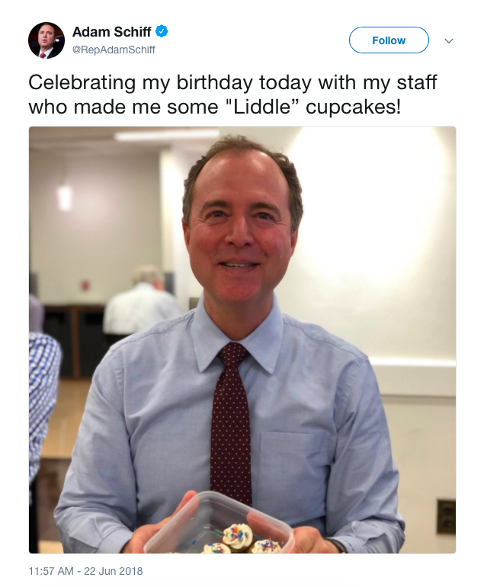Select the tweet text about birthday celebration
Screen dimensions: 484x587
click(232, 95)
